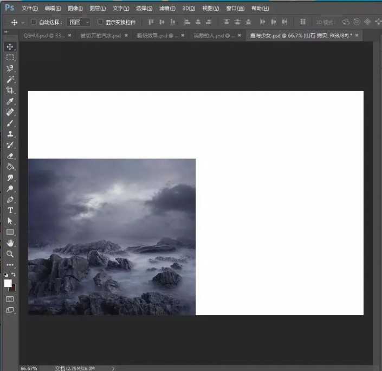Viewport: 382px width, 371px height.
Task: Tick the 显示变换控件 checkbox
Action: pos(100,22)
